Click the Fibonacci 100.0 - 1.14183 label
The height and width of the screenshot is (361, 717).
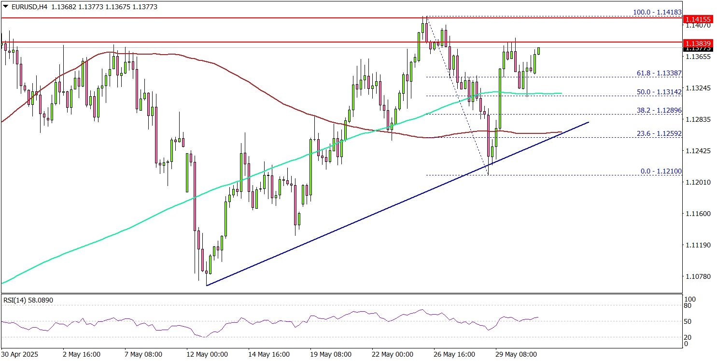657,13
